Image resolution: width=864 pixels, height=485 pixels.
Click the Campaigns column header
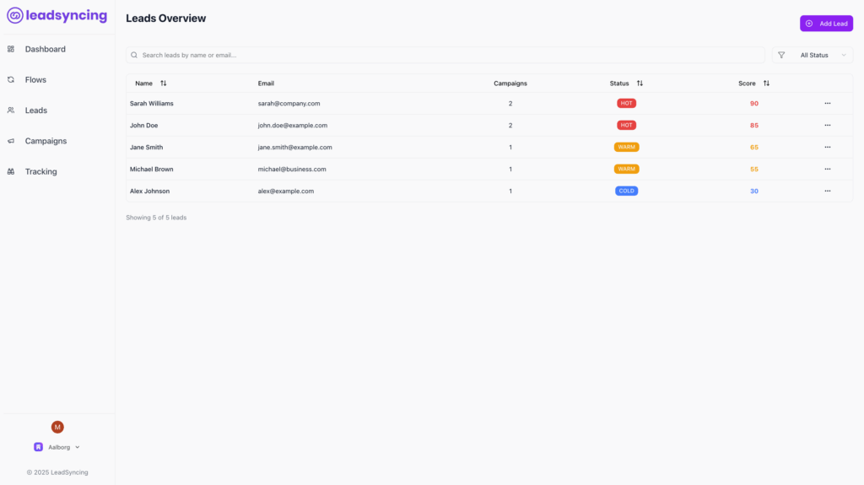510,84
